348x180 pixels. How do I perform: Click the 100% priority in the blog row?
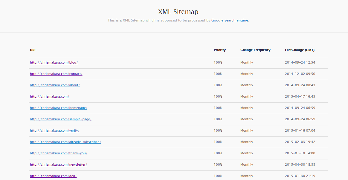click(218, 62)
